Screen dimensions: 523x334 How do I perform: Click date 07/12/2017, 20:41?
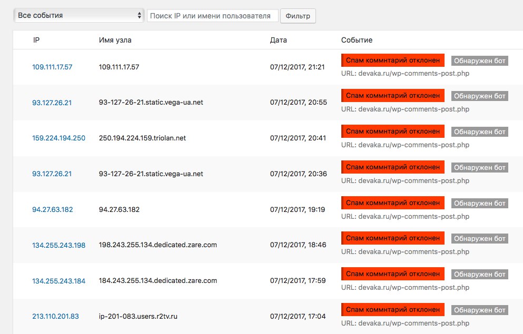click(298, 138)
